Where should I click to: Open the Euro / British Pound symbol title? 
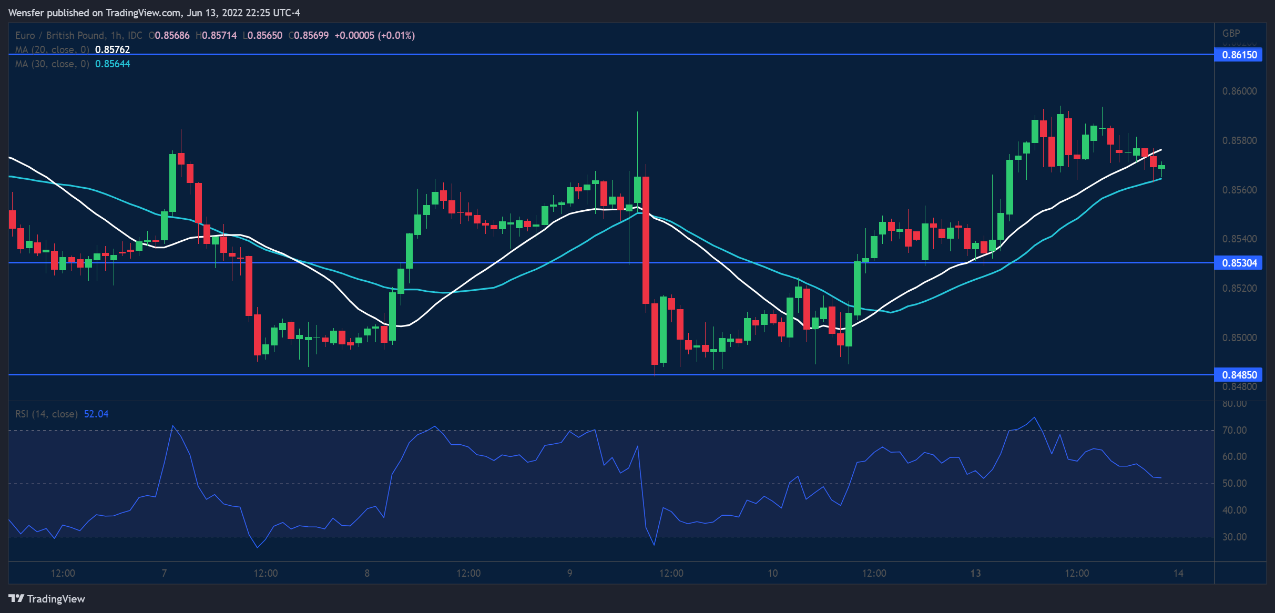point(60,35)
